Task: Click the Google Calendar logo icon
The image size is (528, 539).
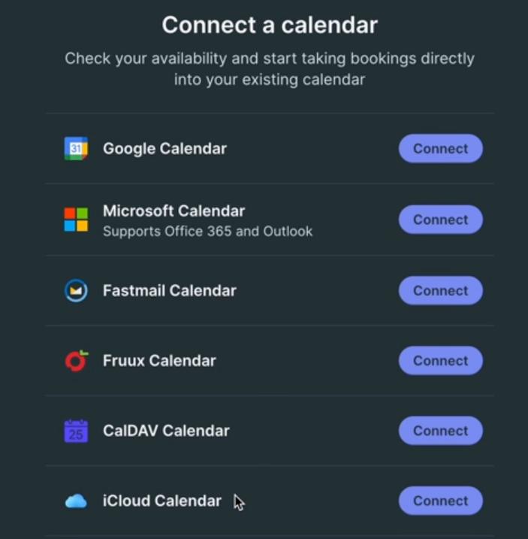Action: 76,149
